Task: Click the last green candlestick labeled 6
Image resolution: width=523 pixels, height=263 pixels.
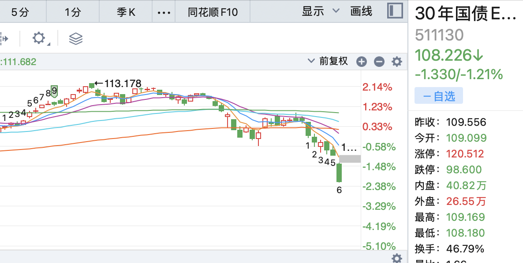Action: click(339, 173)
